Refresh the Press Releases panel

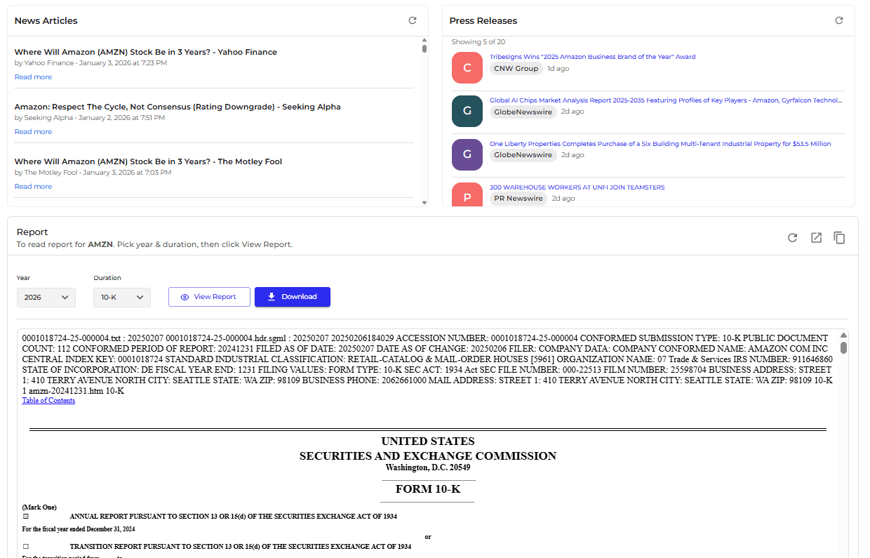(839, 20)
